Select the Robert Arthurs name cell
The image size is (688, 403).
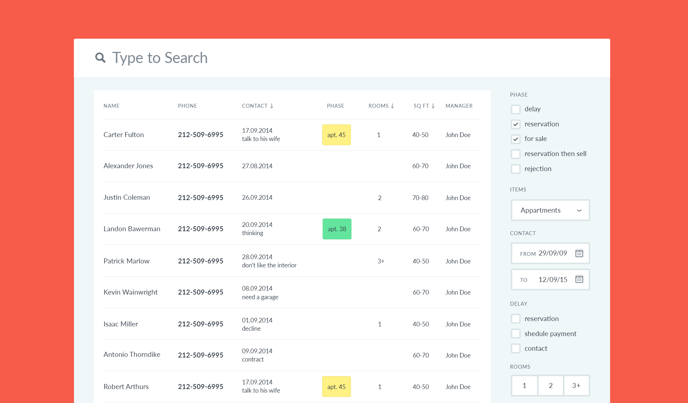(126, 387)
